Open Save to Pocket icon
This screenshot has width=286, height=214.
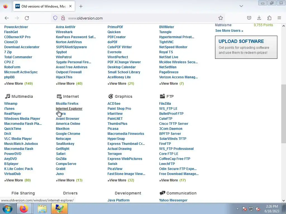[x=249, y=18]
